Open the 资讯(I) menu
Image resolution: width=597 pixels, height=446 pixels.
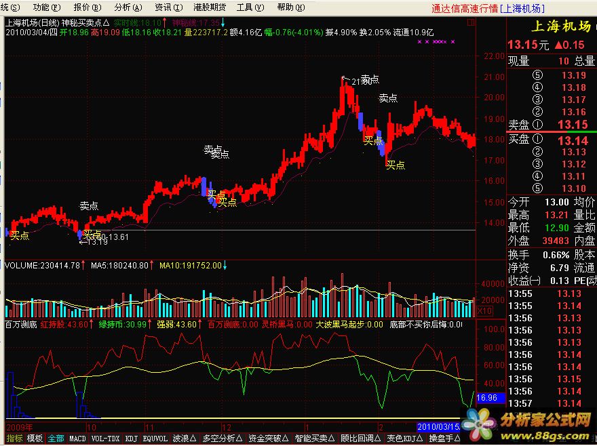click(169, 7)
